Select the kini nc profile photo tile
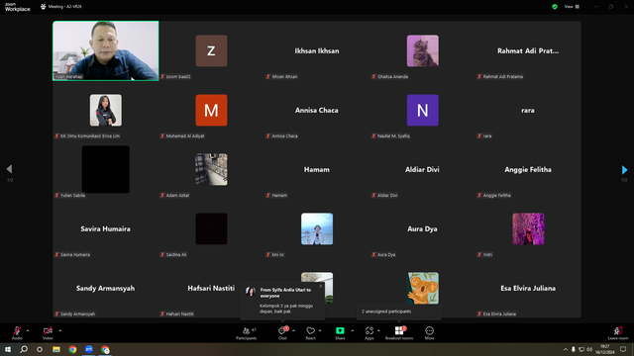The image size is (634, 356). (317, 228)
